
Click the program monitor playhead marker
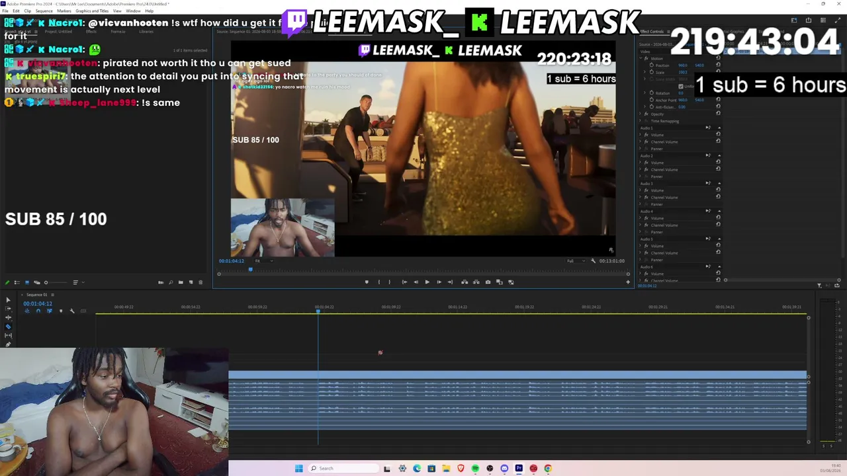pos(250,269)
